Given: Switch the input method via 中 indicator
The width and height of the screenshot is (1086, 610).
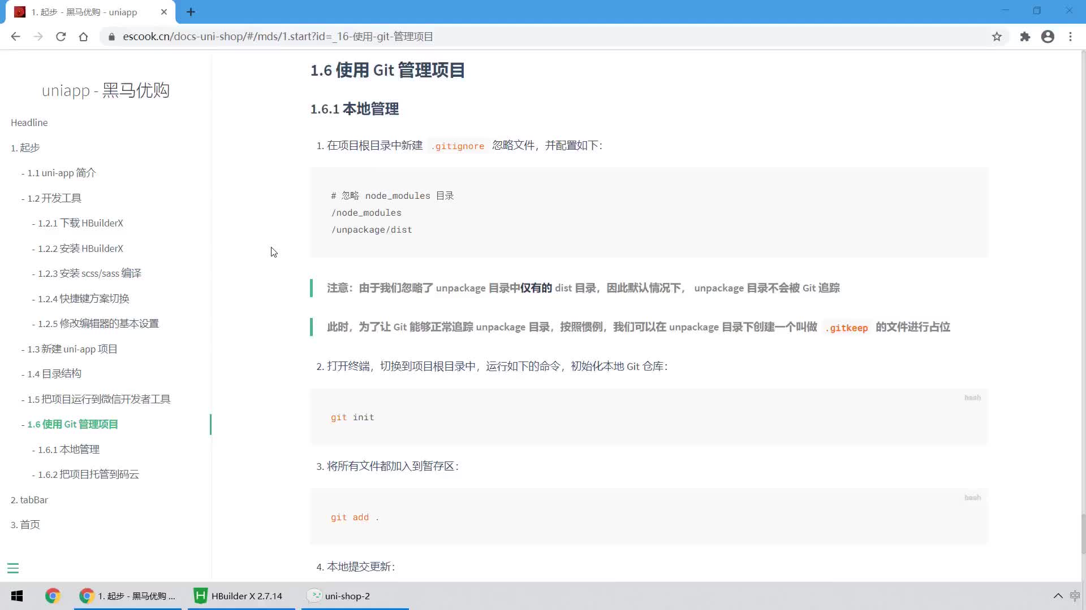Looking at the screenshot, I should pyautogui.click(x=1075, y=596).
